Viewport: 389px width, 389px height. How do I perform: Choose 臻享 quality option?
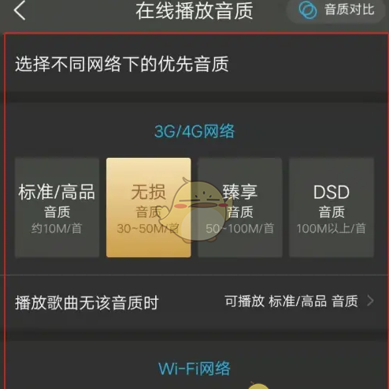(240, 208)
